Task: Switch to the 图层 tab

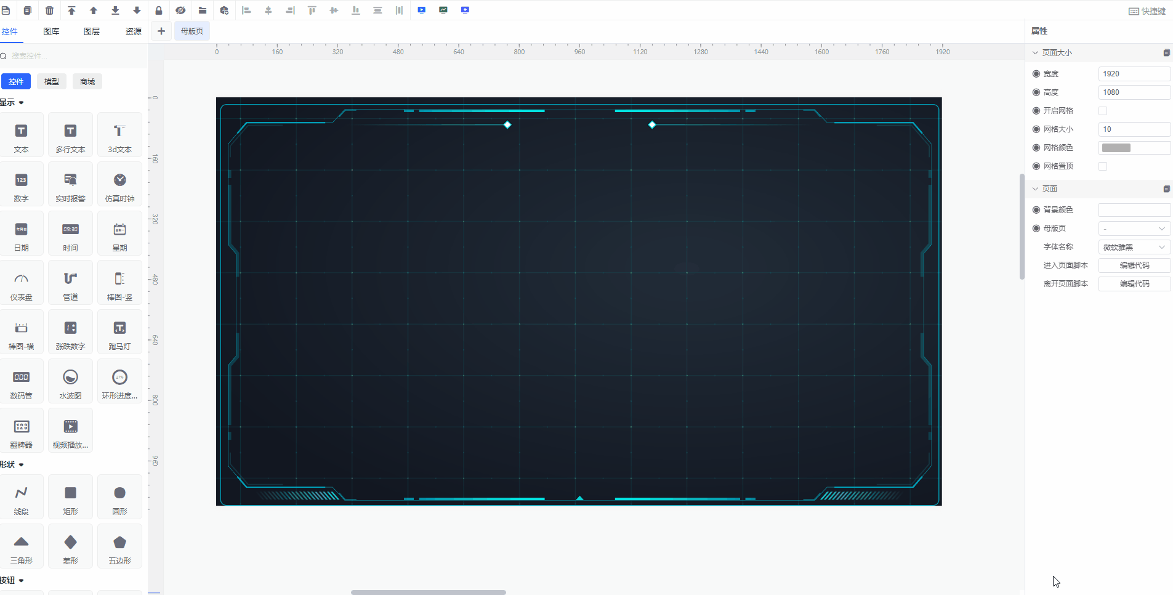Action: coord(92,31)
